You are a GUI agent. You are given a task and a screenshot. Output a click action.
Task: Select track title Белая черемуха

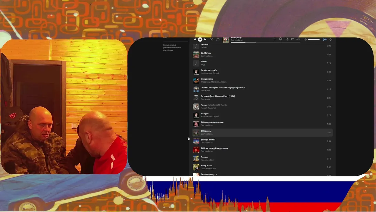pos(209,174)
